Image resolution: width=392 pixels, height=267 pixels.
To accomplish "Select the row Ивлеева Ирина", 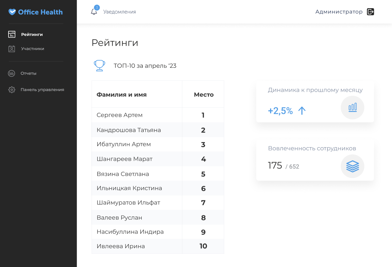I will tap(158, 246).
